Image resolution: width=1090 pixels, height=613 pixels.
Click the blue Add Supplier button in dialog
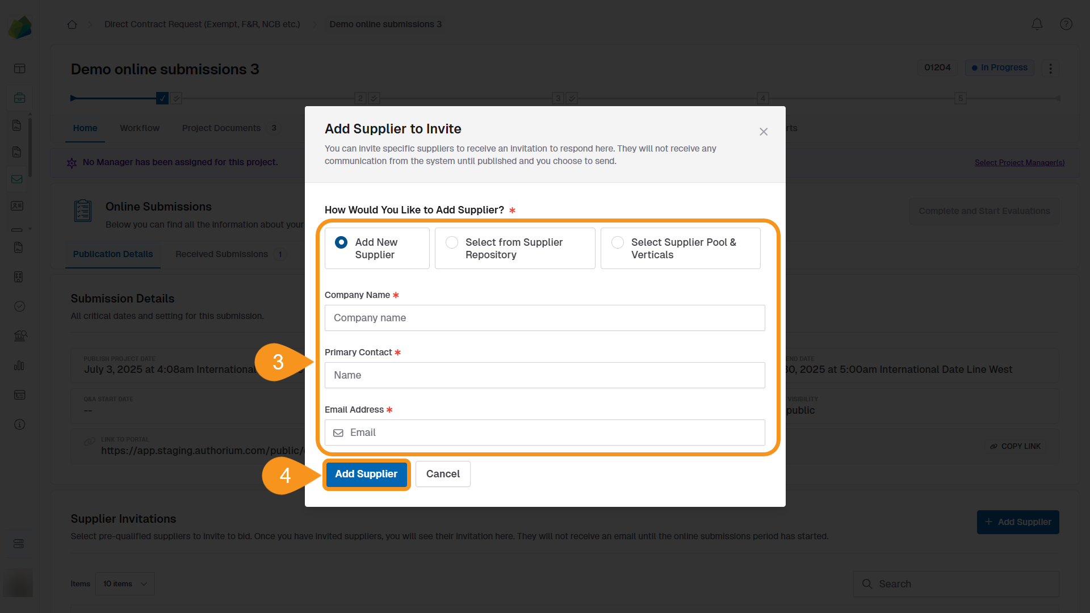coord(366,474)
